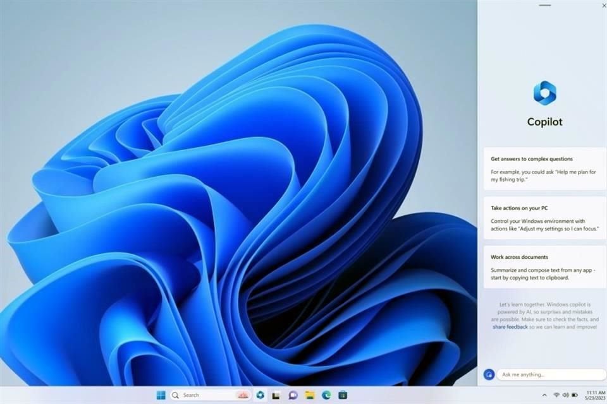
Task: Click the Start button
Action: [x=160, y=395]
